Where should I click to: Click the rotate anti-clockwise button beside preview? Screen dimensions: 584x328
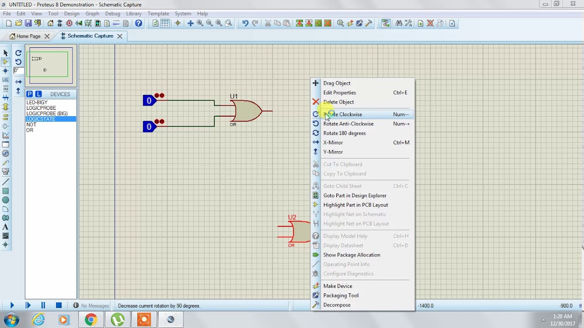pos(18,62)
